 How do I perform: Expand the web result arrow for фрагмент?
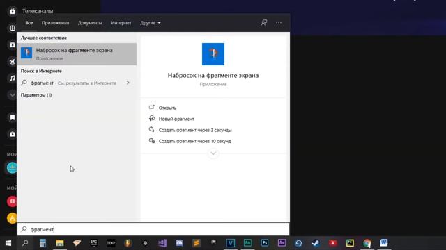(x=128, y=83)
